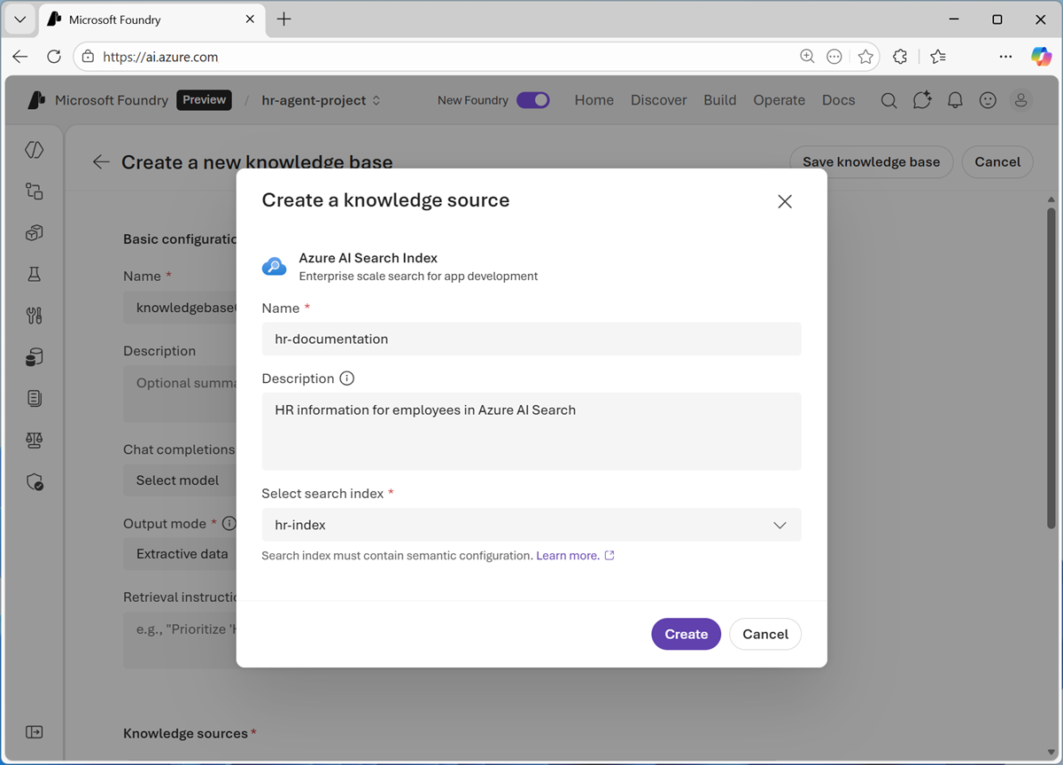Click Save knowledge base button
Viewport: 1063px width, 765px height.
[x=872, y=161]
